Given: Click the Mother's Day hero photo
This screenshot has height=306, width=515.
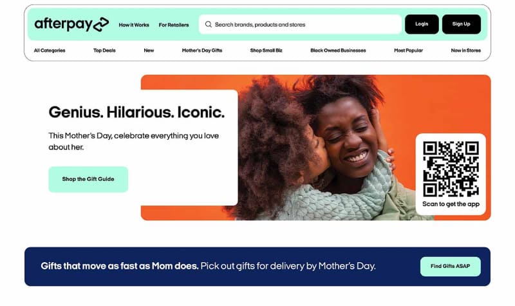Looking at the screenshot, I should (x=325, y=148).
